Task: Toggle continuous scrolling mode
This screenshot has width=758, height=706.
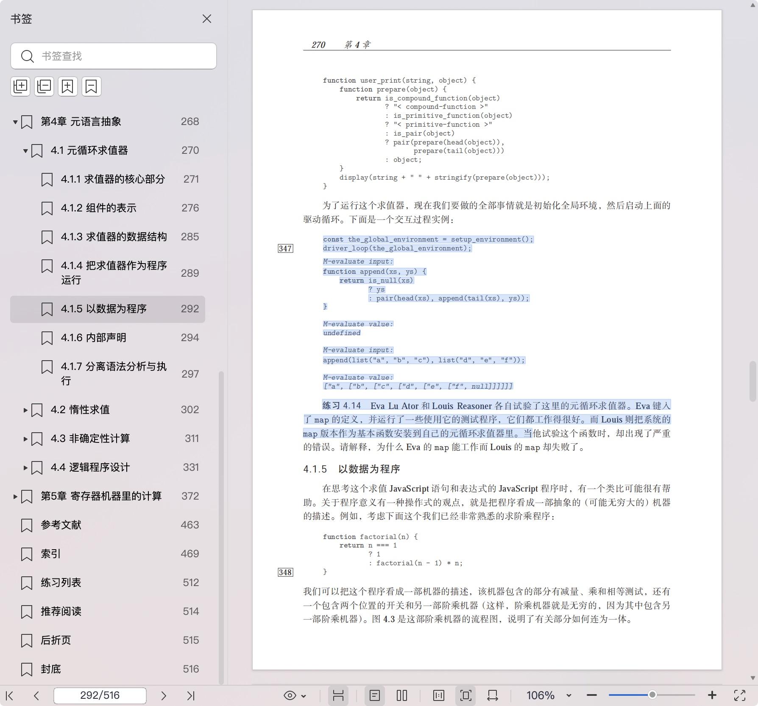Action: [338, 695]
